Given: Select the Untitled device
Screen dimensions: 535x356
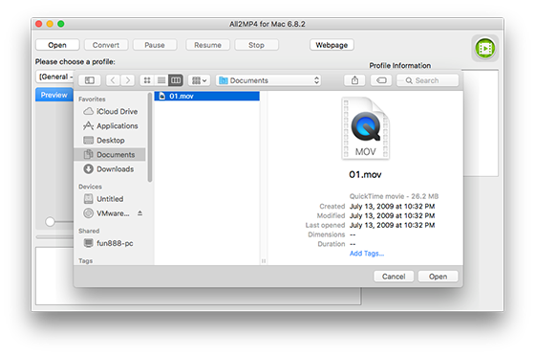Looking at the screenshot, I should coord(110,199).
